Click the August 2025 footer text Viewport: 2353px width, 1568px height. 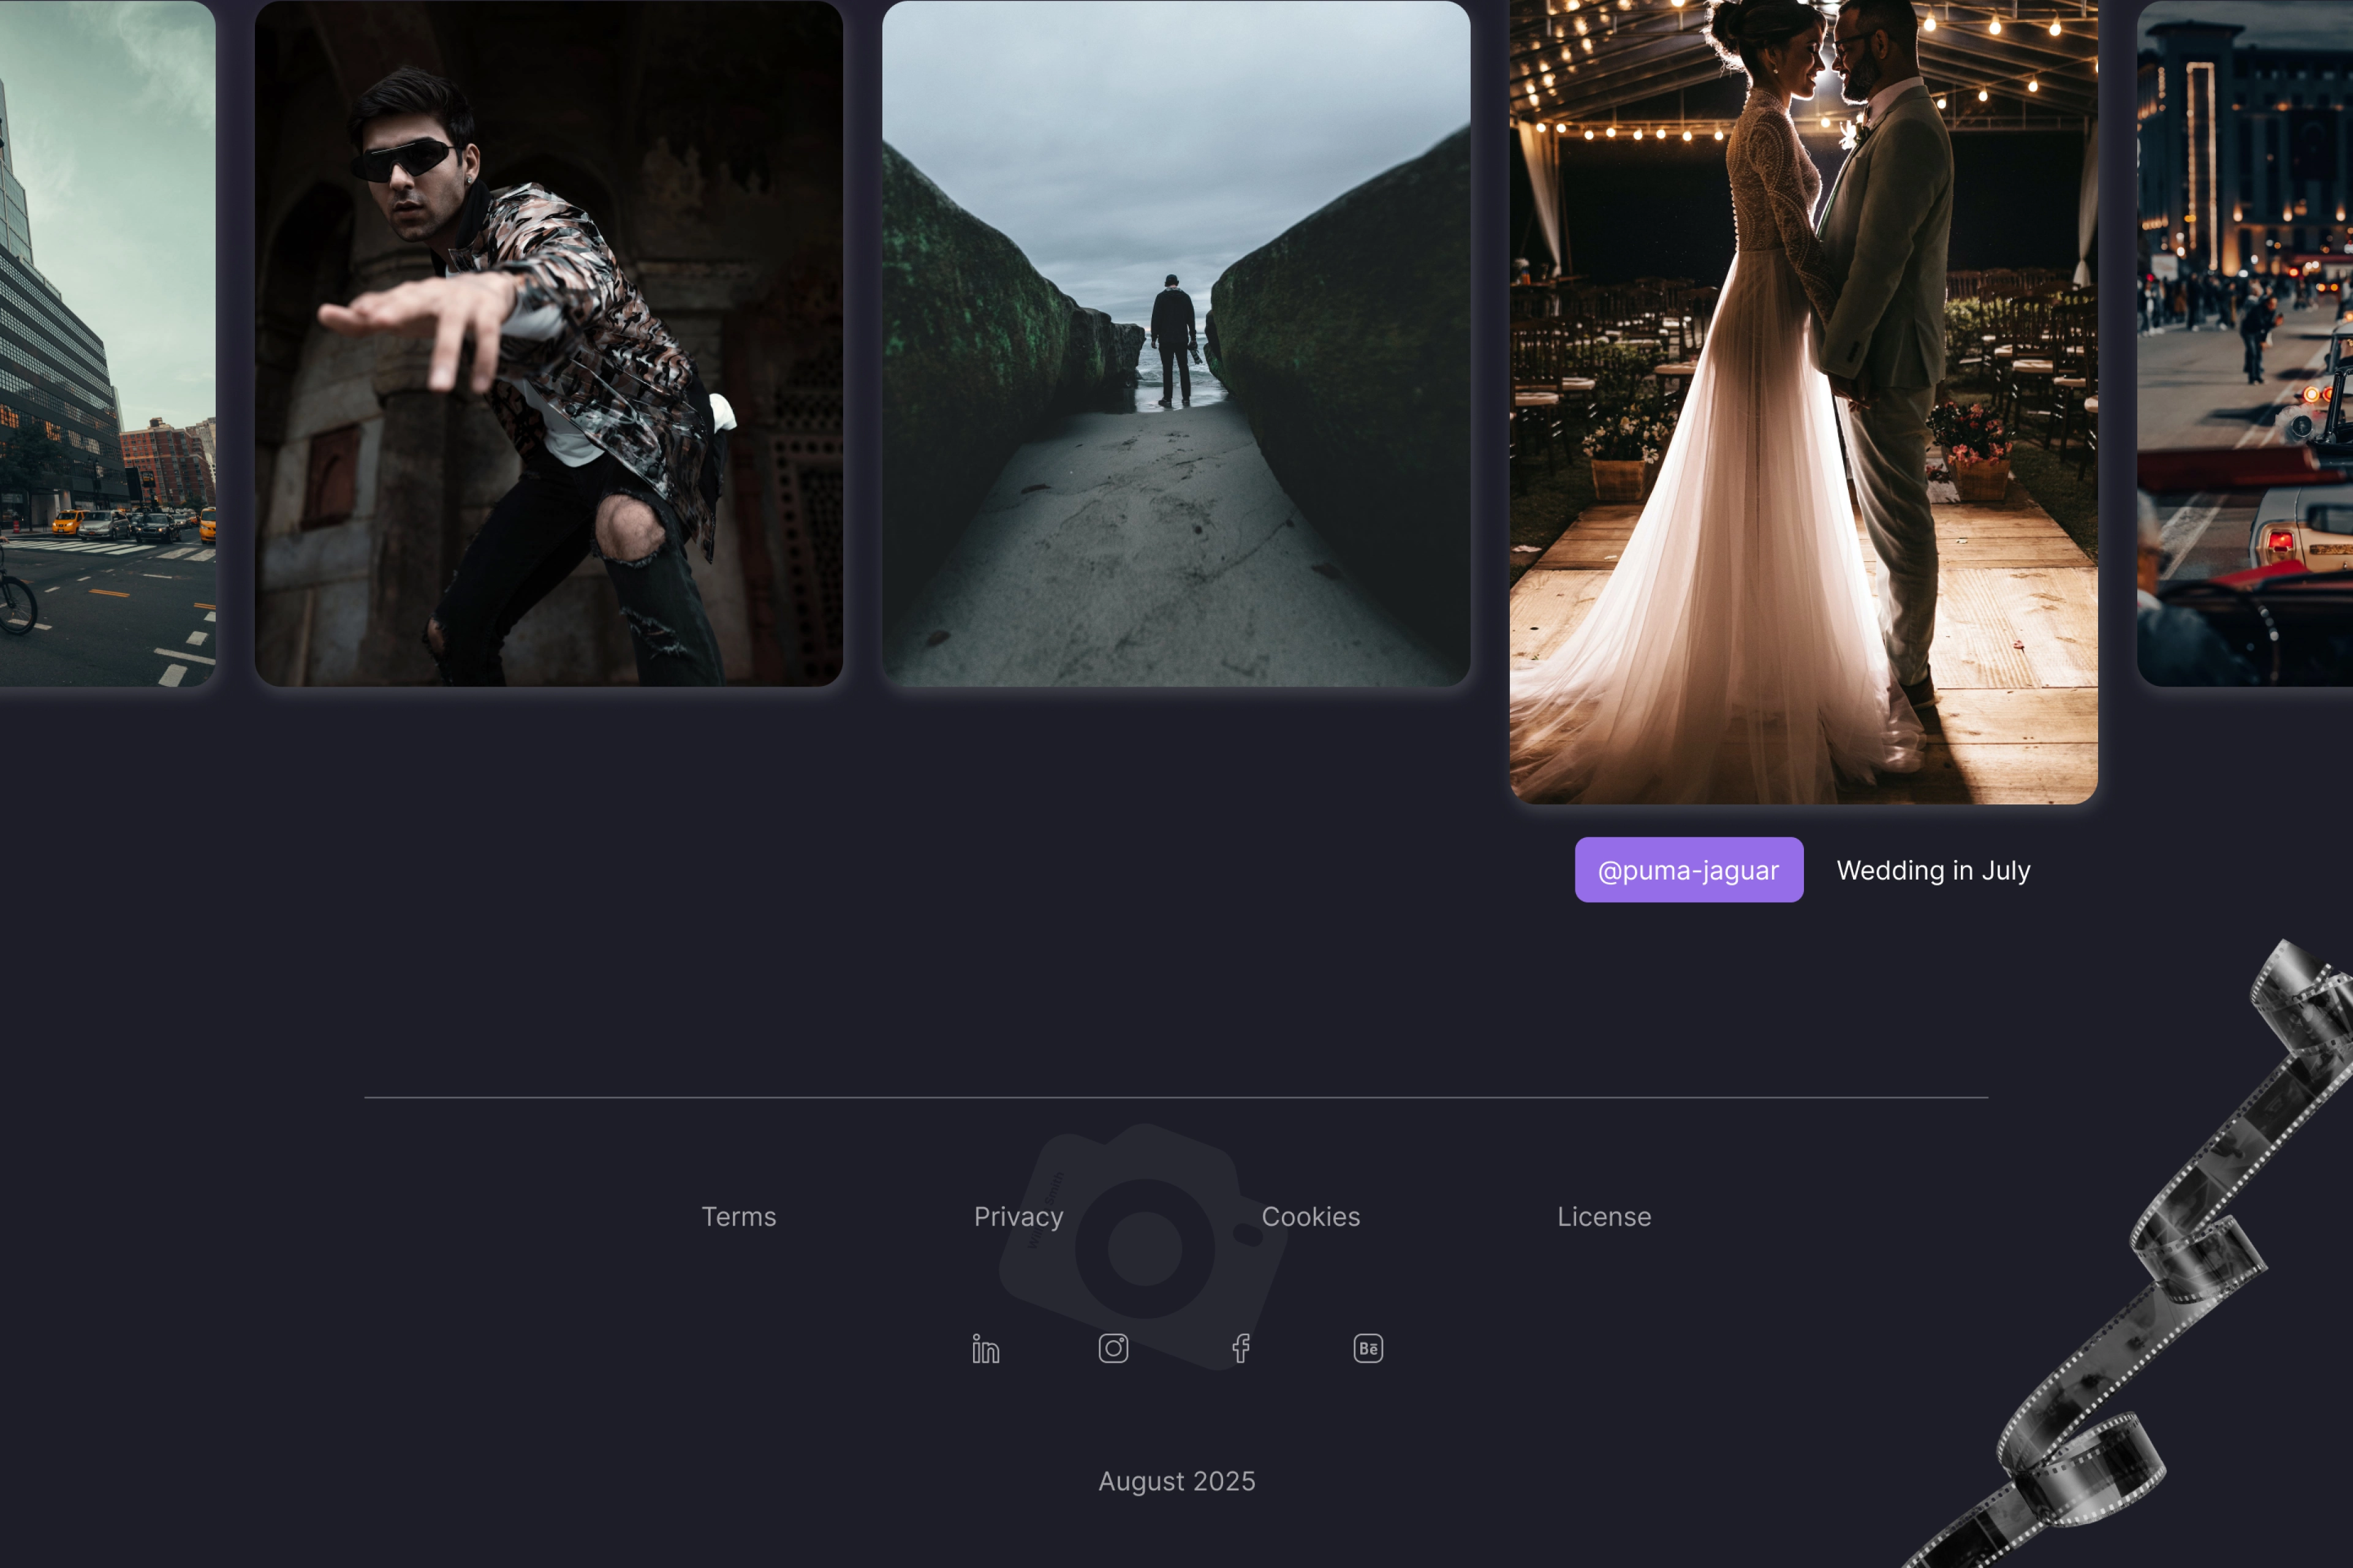point(1176,1481)
